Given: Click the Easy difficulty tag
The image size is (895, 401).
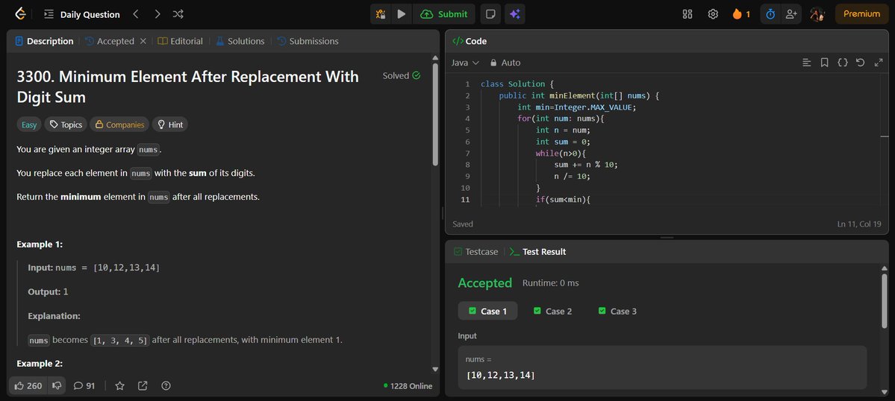Looking at the screenshot, I should coord(28,124).
